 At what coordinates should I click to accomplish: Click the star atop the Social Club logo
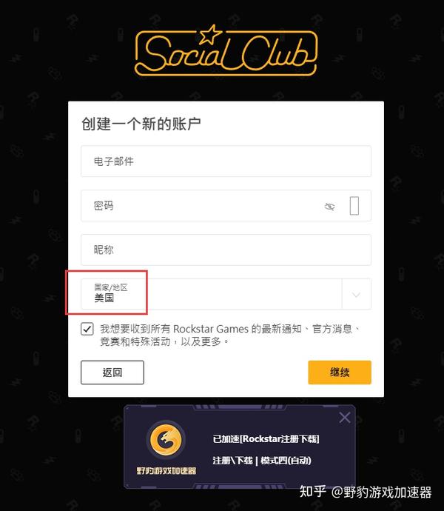click(x=210, y=35)
